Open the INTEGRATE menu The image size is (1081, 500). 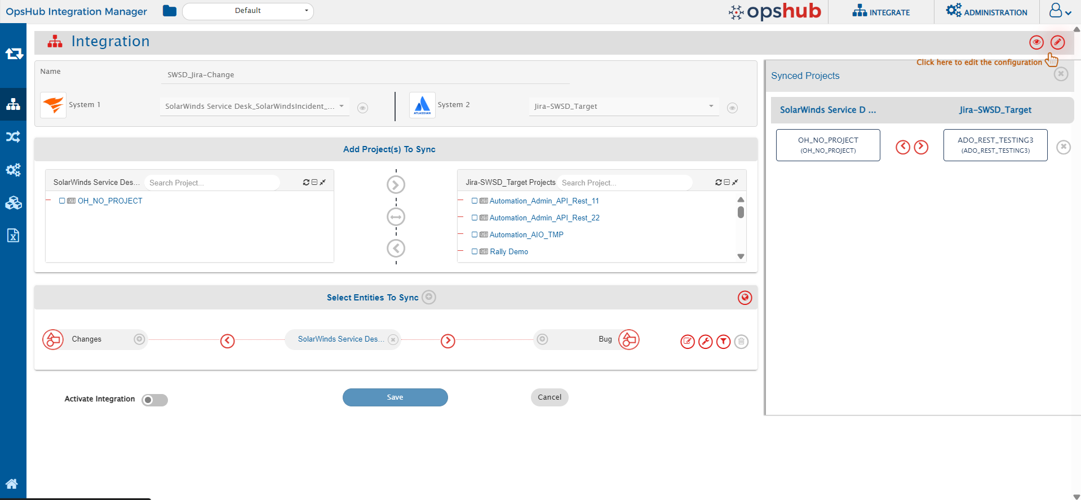pos(881,12)
